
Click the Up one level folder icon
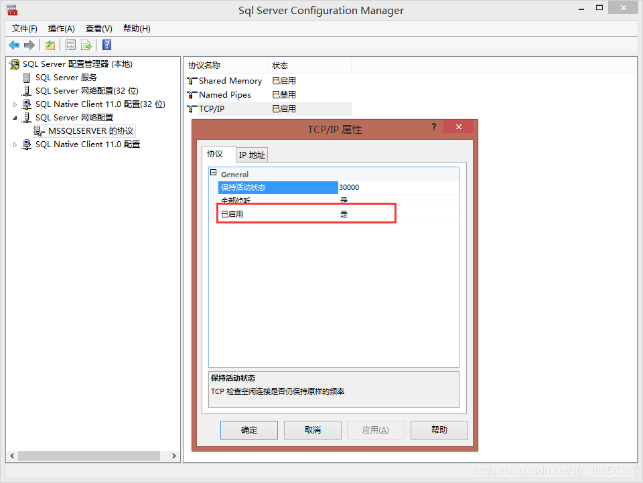click(x=50, y=45)
